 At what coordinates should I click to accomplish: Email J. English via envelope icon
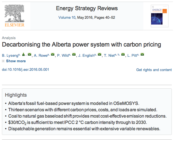coord(100,55)
